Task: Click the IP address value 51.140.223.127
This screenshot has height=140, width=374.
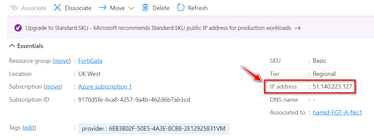Action: pos(332,87)
